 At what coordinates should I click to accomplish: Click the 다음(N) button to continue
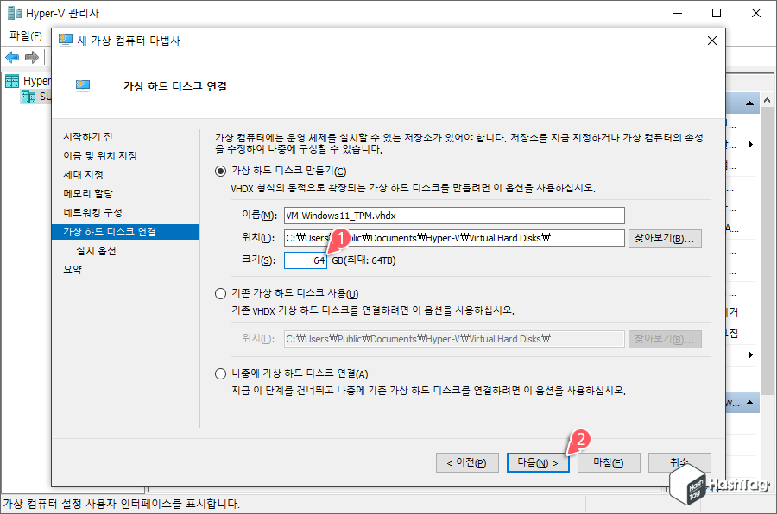[x=538, y=462]
